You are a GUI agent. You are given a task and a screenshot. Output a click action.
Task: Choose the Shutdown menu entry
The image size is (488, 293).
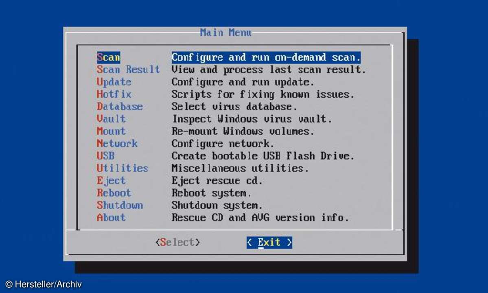120,205
